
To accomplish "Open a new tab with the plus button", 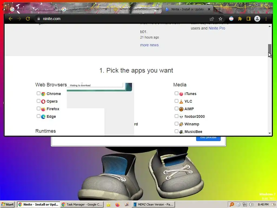I will (220, 9).
